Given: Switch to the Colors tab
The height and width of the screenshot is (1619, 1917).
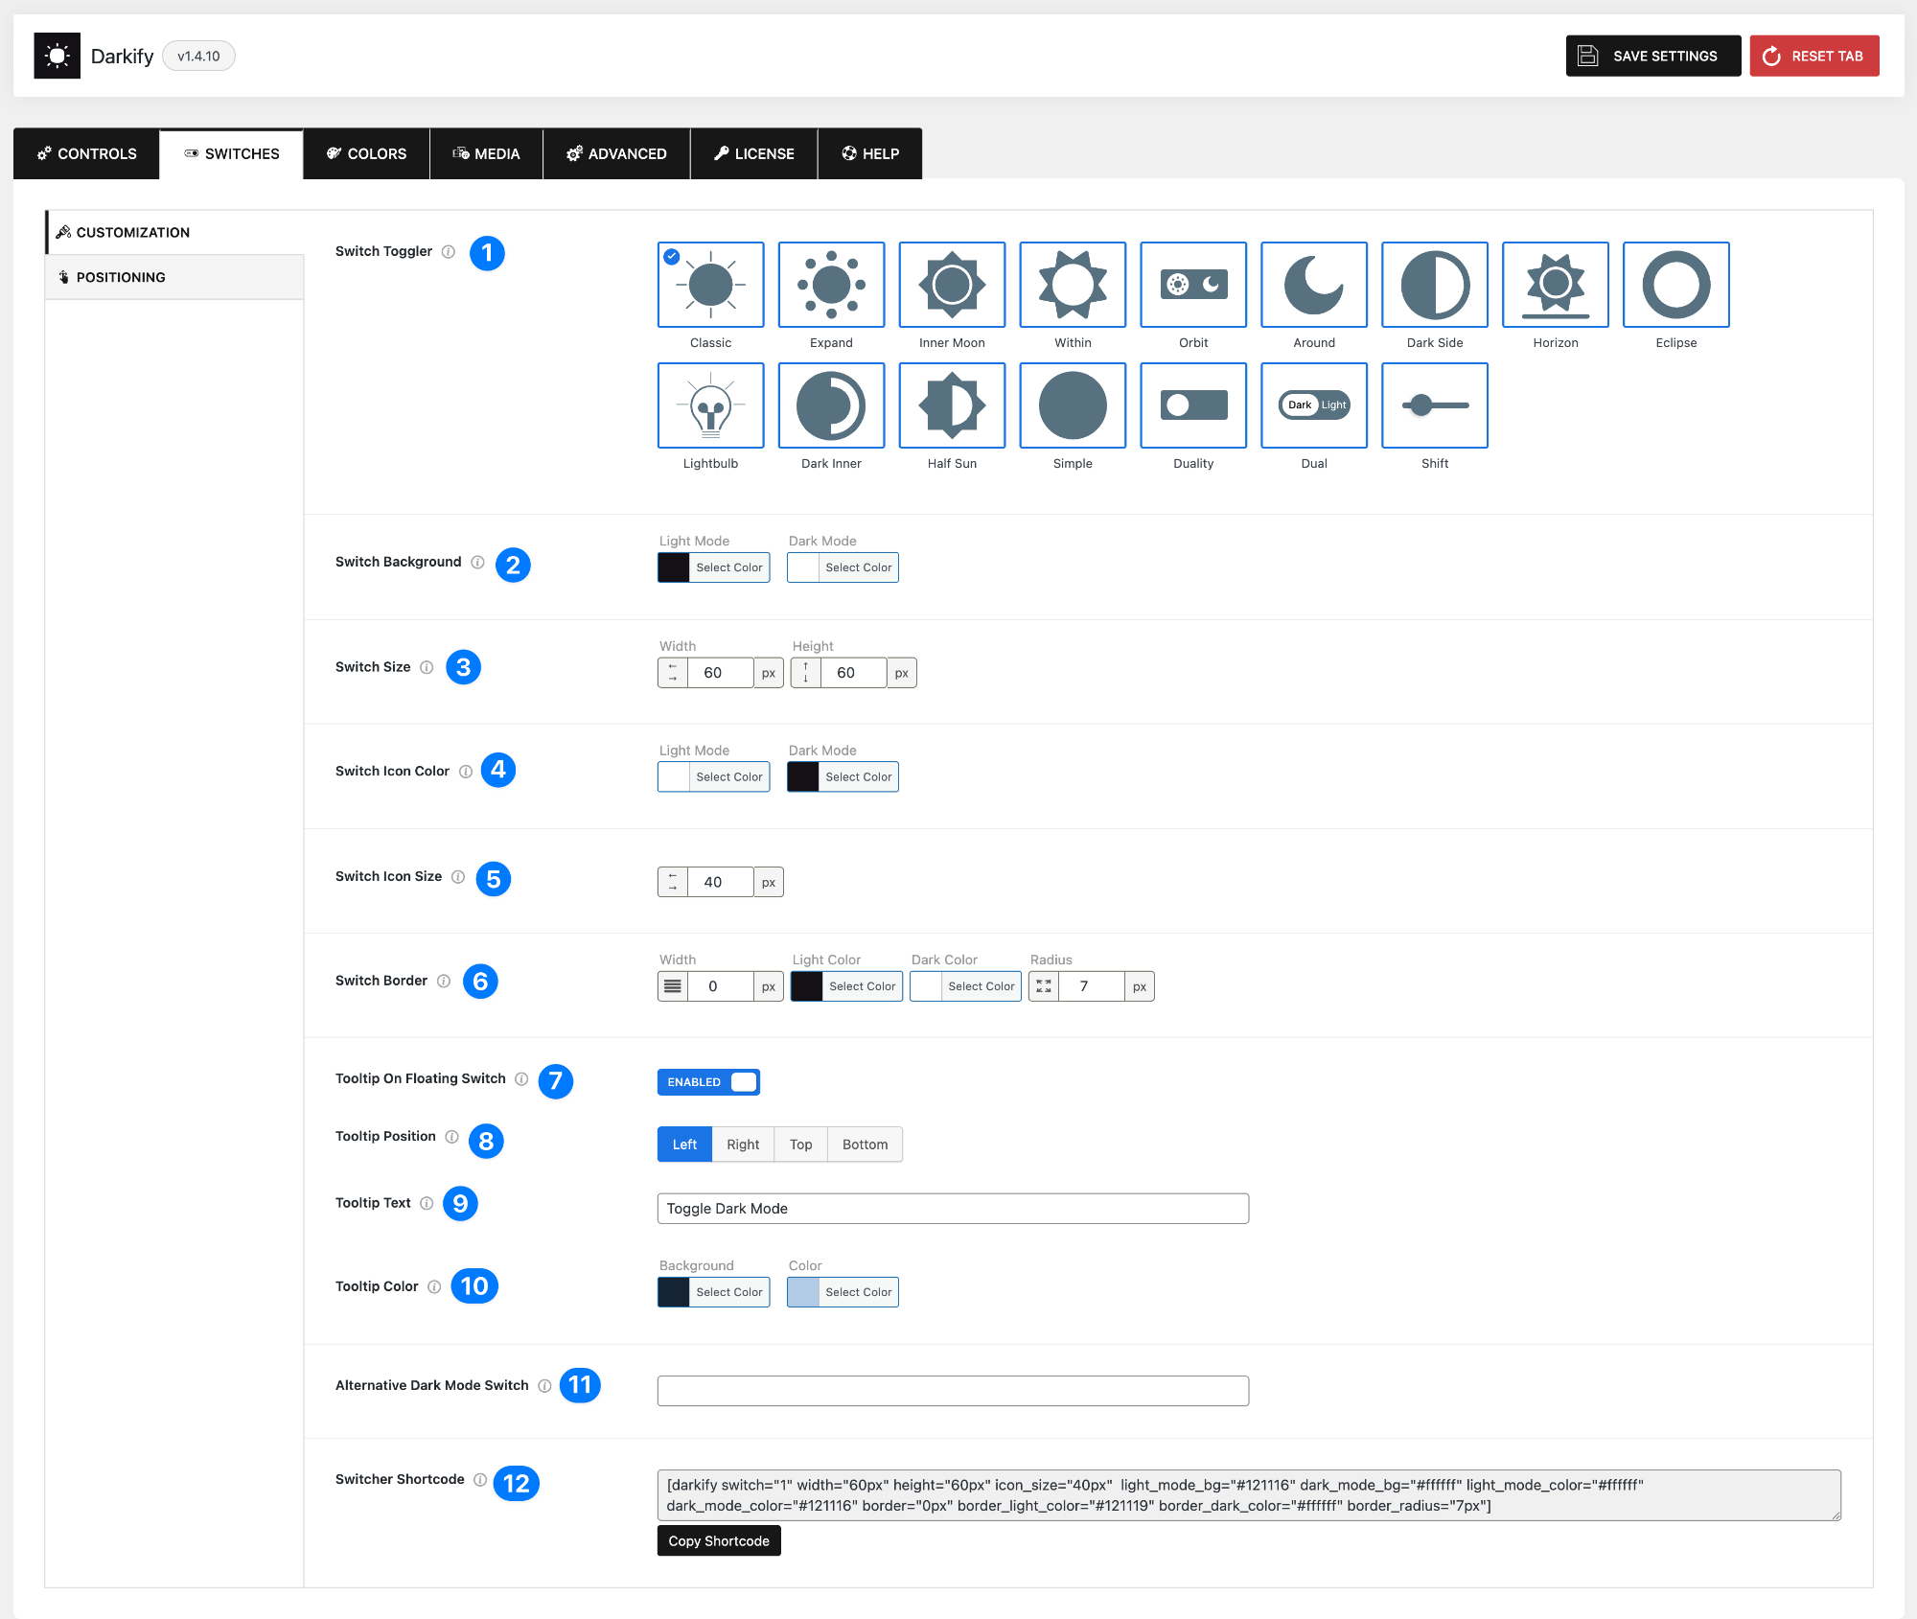Looking at the screenshot, I should tap(366, 153).
